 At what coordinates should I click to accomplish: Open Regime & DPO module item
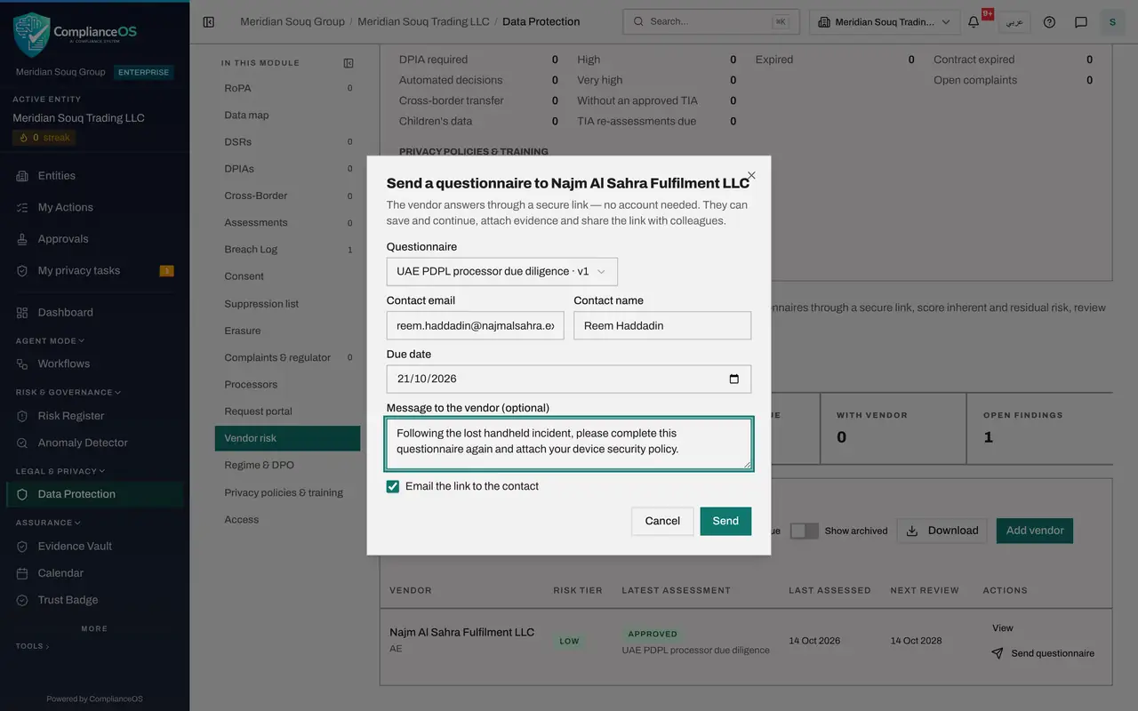click(288, 465)
